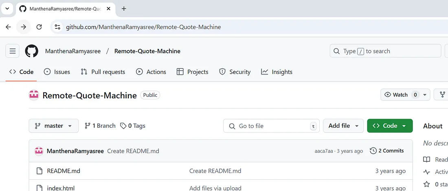Open ManthenaRamyasree commit author link
Image resolution: width=448 pixels, height=191 pixels.
click(75, 151)
